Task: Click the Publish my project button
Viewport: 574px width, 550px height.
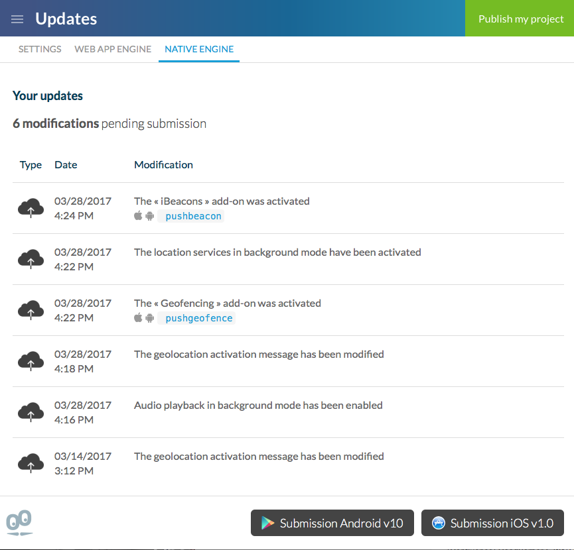Action: pos(520,19)
